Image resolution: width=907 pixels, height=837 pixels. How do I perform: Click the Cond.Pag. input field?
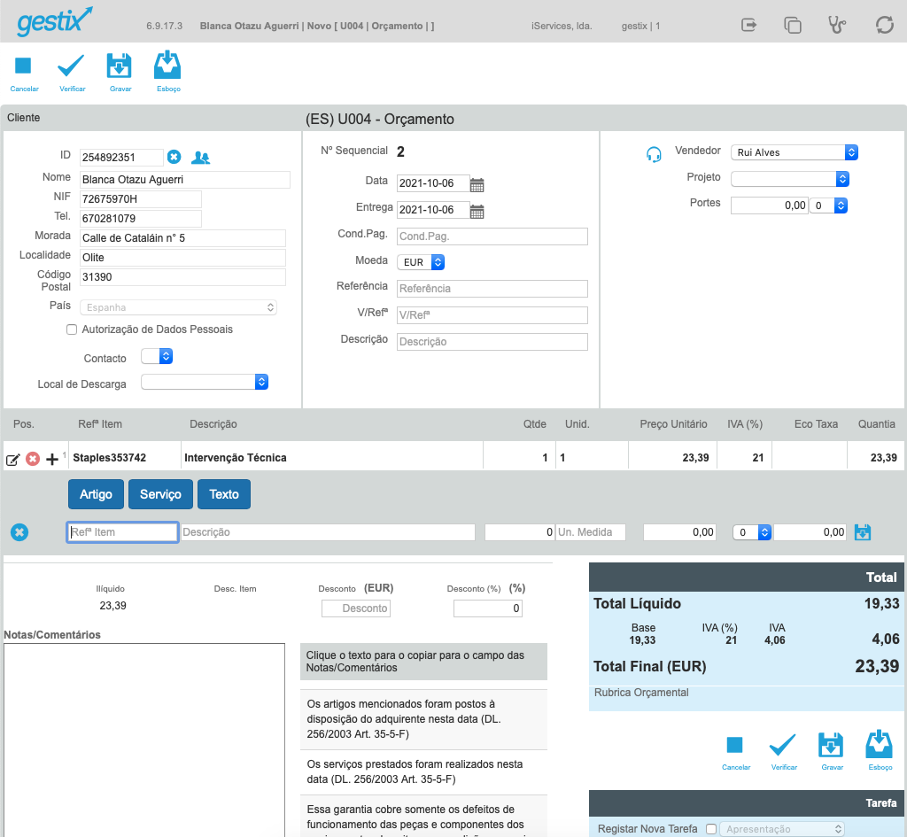[x=492, y=236]
